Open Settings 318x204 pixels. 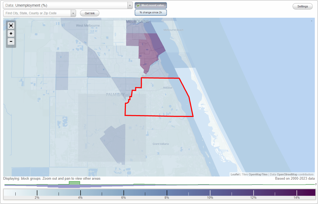(302, 6)
